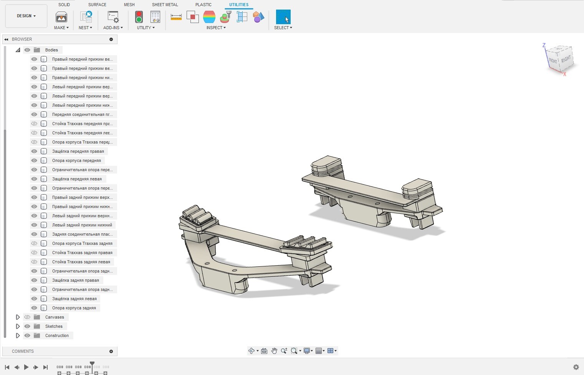Select the UTILITIES tab
The height and width of the screenshot is (375, 584).
pyautogui.click(x=239, y=5)
